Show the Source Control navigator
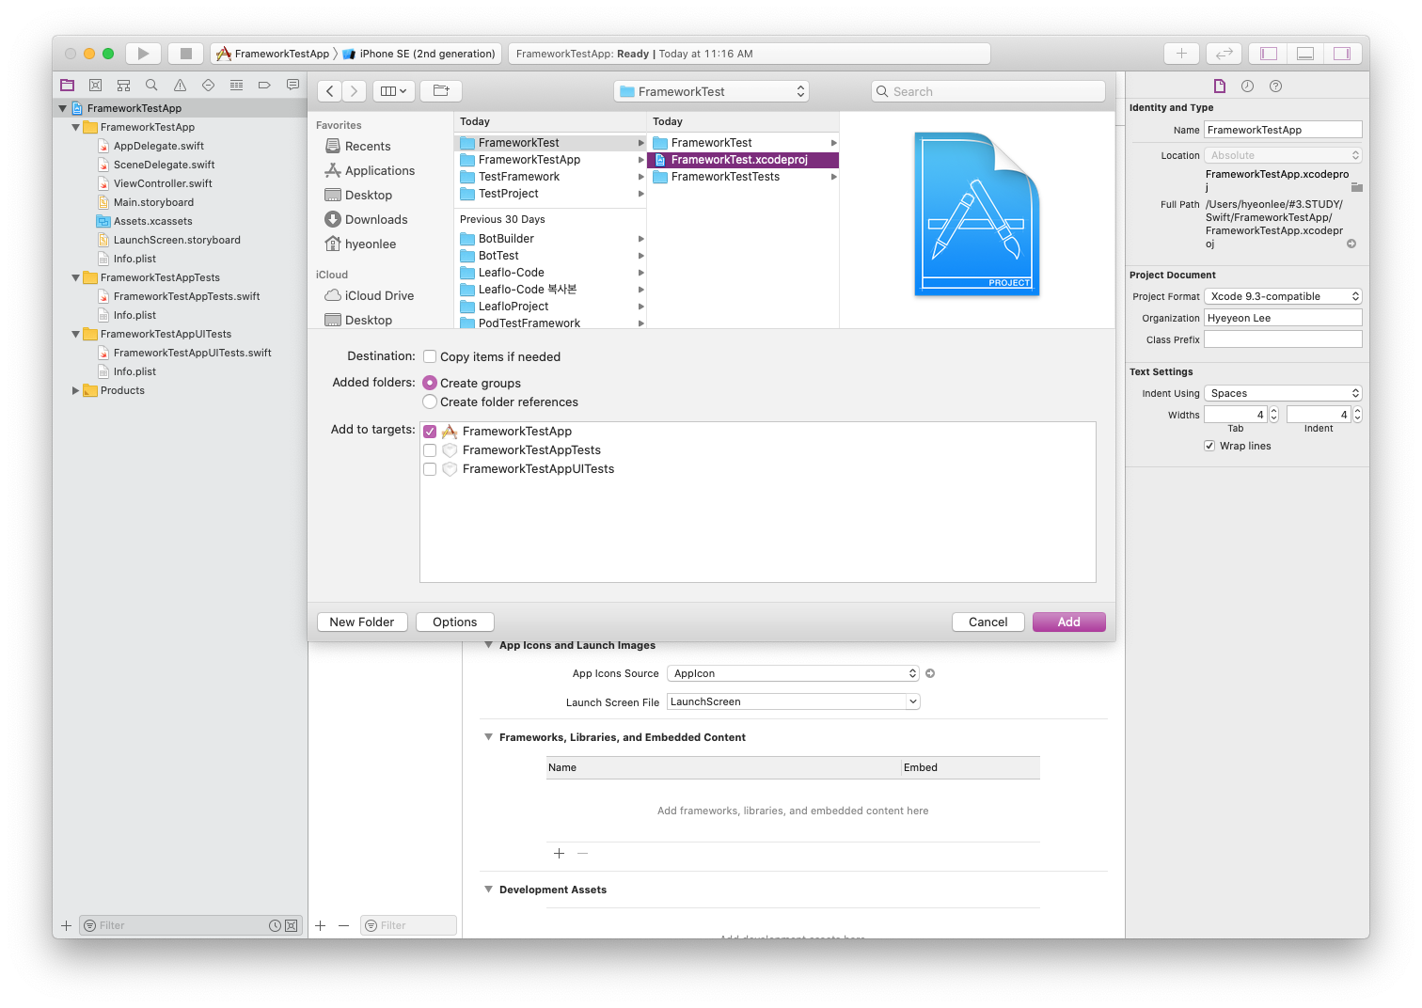 coord(95,85)
